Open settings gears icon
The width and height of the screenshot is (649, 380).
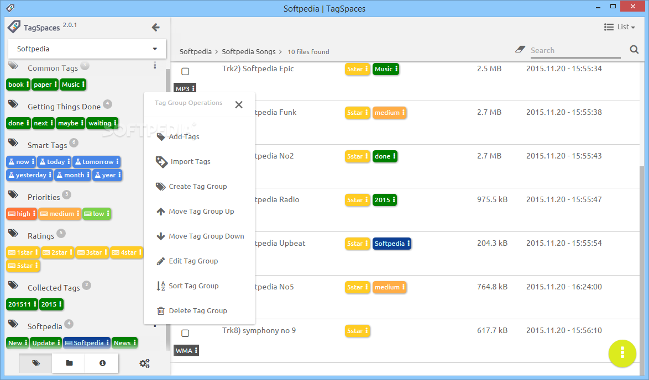[x=144, y=363]
